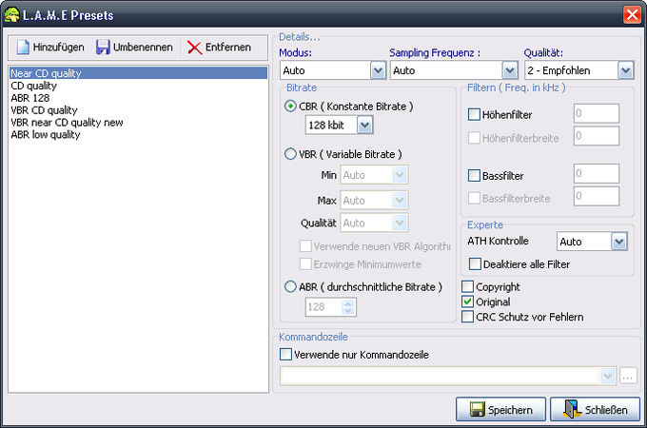Click the red X Entfernen icon
This screenshot has height=428, width=647.
click(194, 48)
